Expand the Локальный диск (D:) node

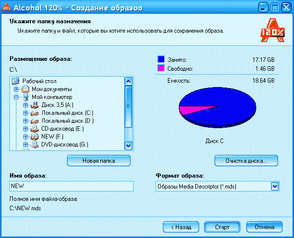click(25, 121)
